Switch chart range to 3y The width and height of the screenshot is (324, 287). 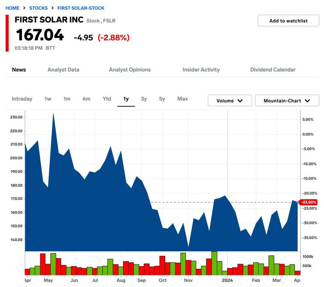click(144, 99)
